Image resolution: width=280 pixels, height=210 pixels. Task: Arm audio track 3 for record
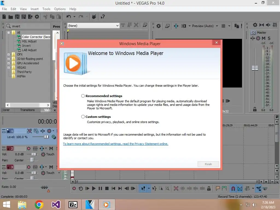pos(28,167)
